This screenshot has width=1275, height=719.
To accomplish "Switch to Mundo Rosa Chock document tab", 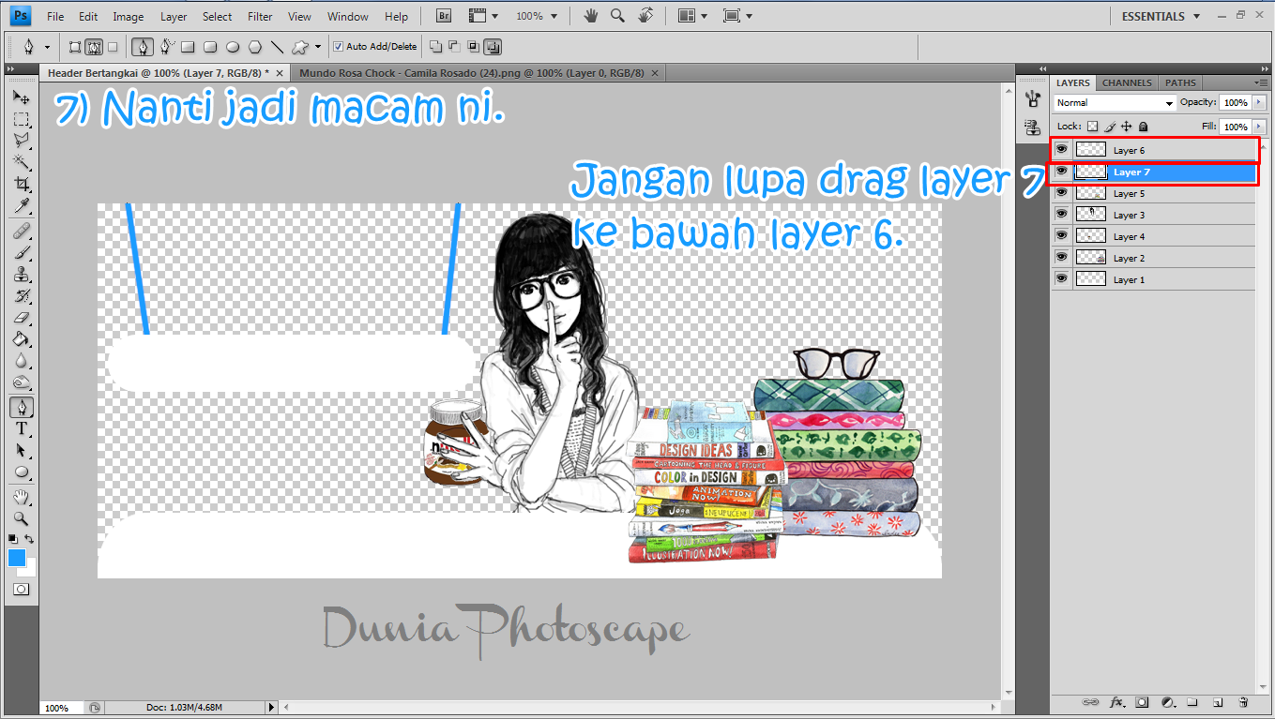I will tap(479, 72).
